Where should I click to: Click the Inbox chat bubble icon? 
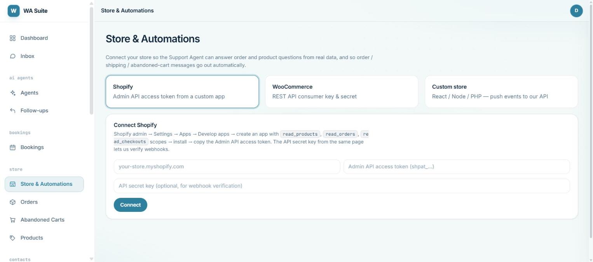12,56
